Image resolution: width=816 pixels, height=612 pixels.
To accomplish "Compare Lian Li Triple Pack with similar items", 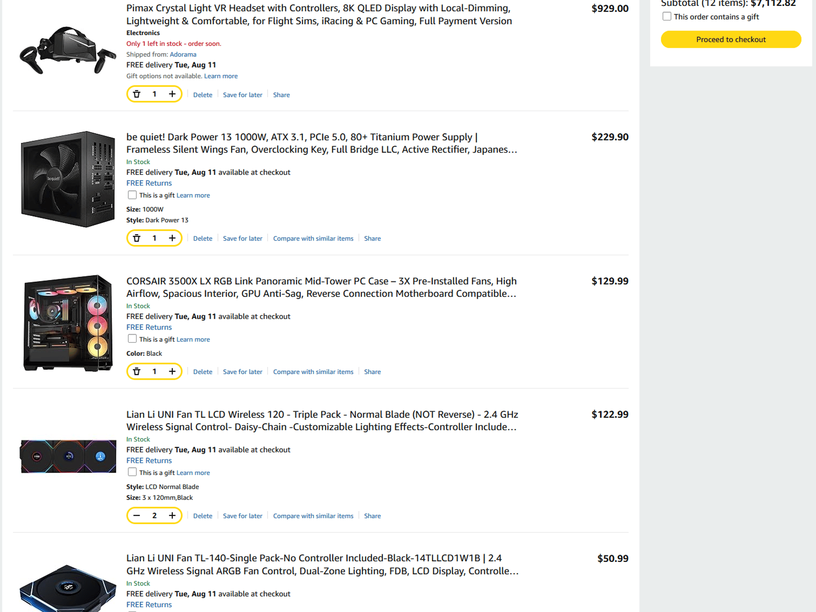I will pyautogui.click(x=313, y=516).
